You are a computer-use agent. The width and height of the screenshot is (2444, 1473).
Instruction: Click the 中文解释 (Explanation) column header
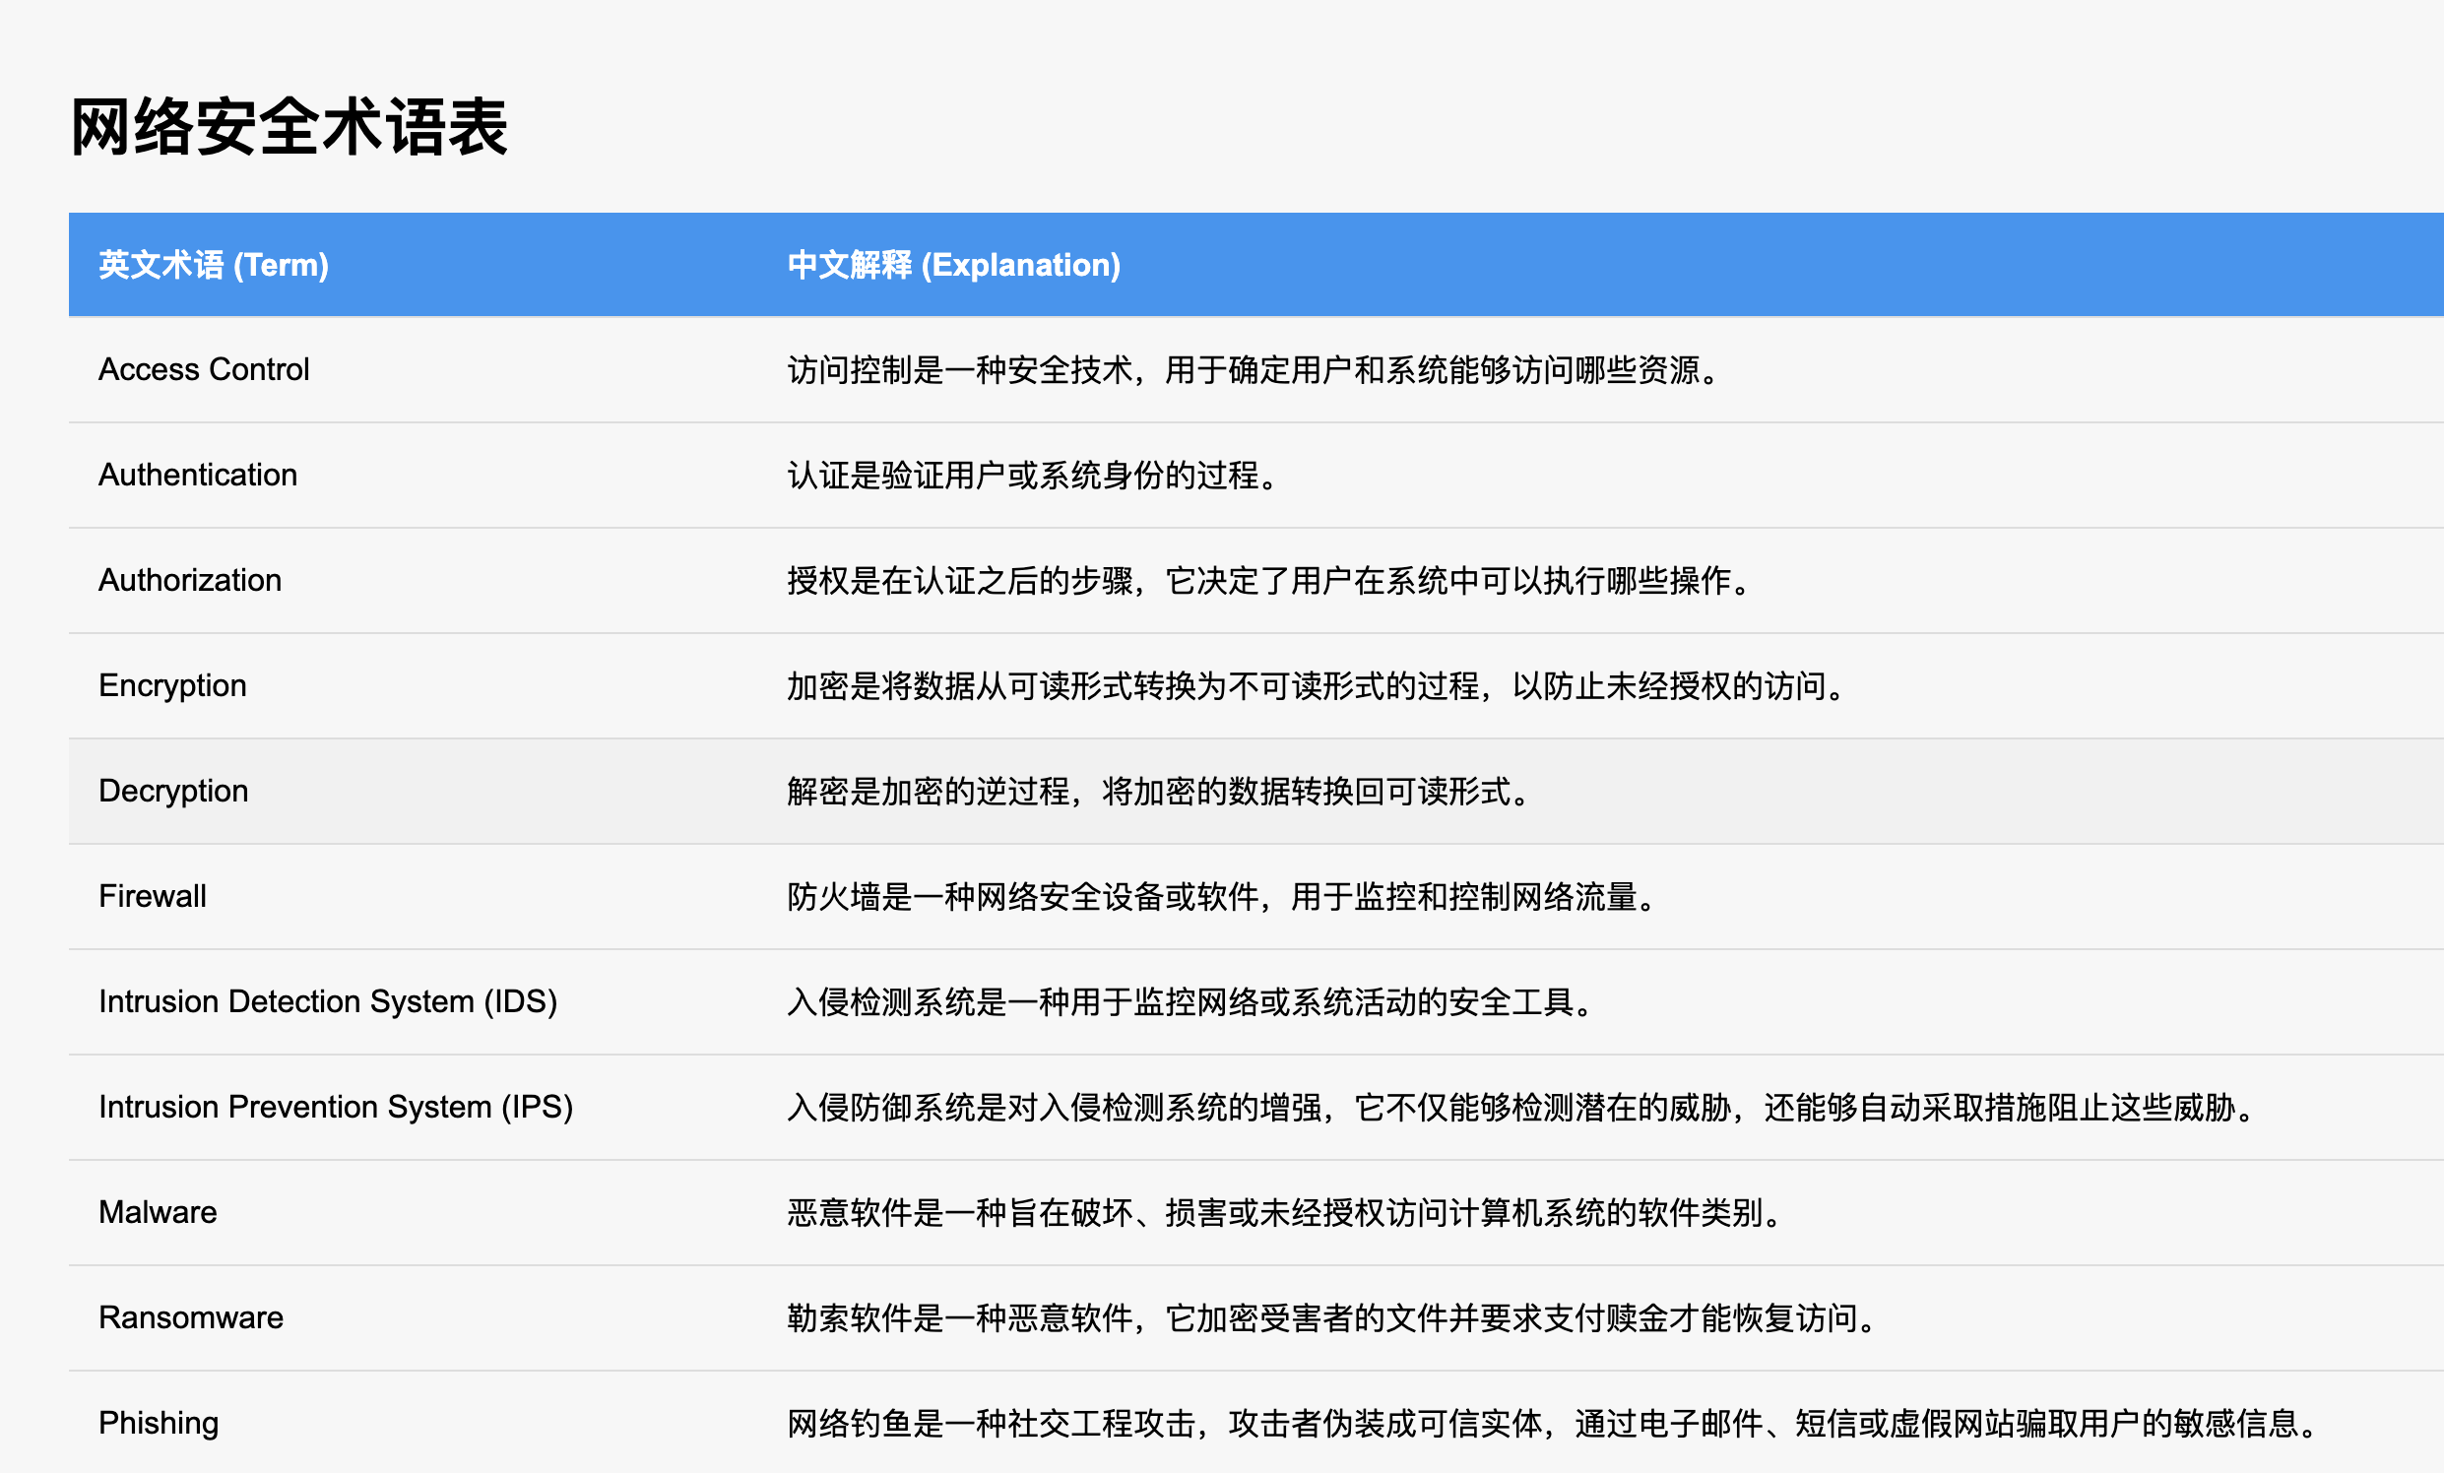coord(953,265)
